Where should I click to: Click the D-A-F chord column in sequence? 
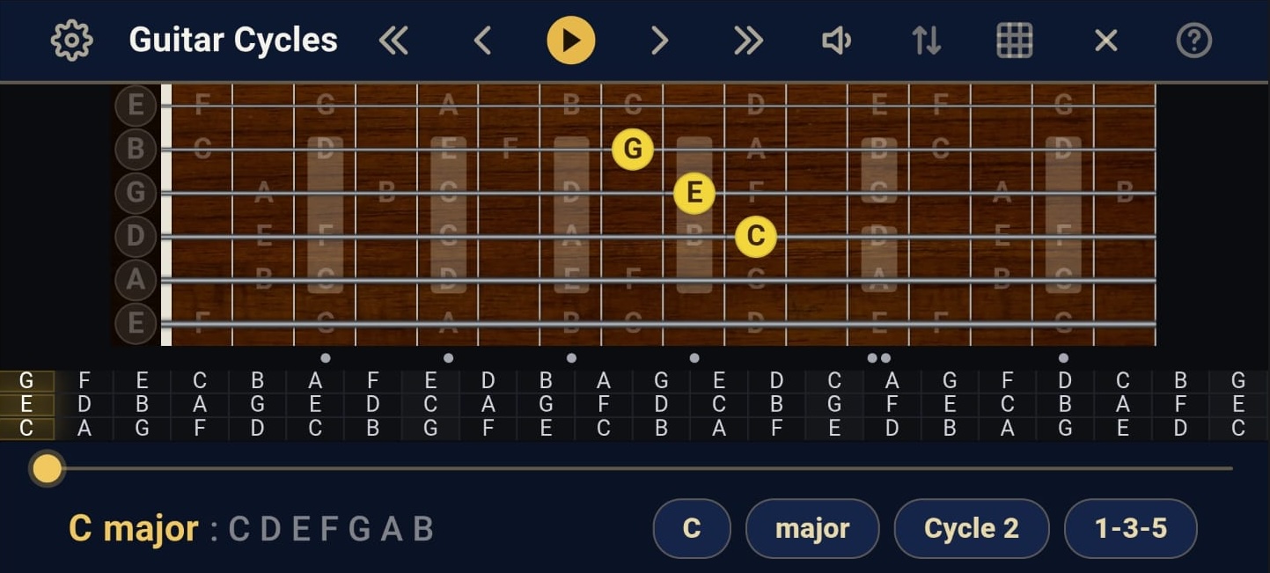tap(488, 405)
